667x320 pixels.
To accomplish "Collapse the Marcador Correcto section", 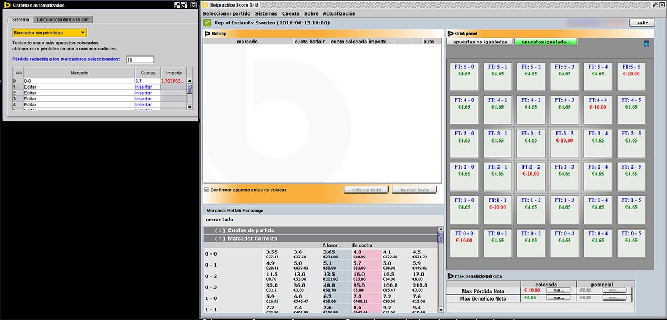I will [321, 238].
